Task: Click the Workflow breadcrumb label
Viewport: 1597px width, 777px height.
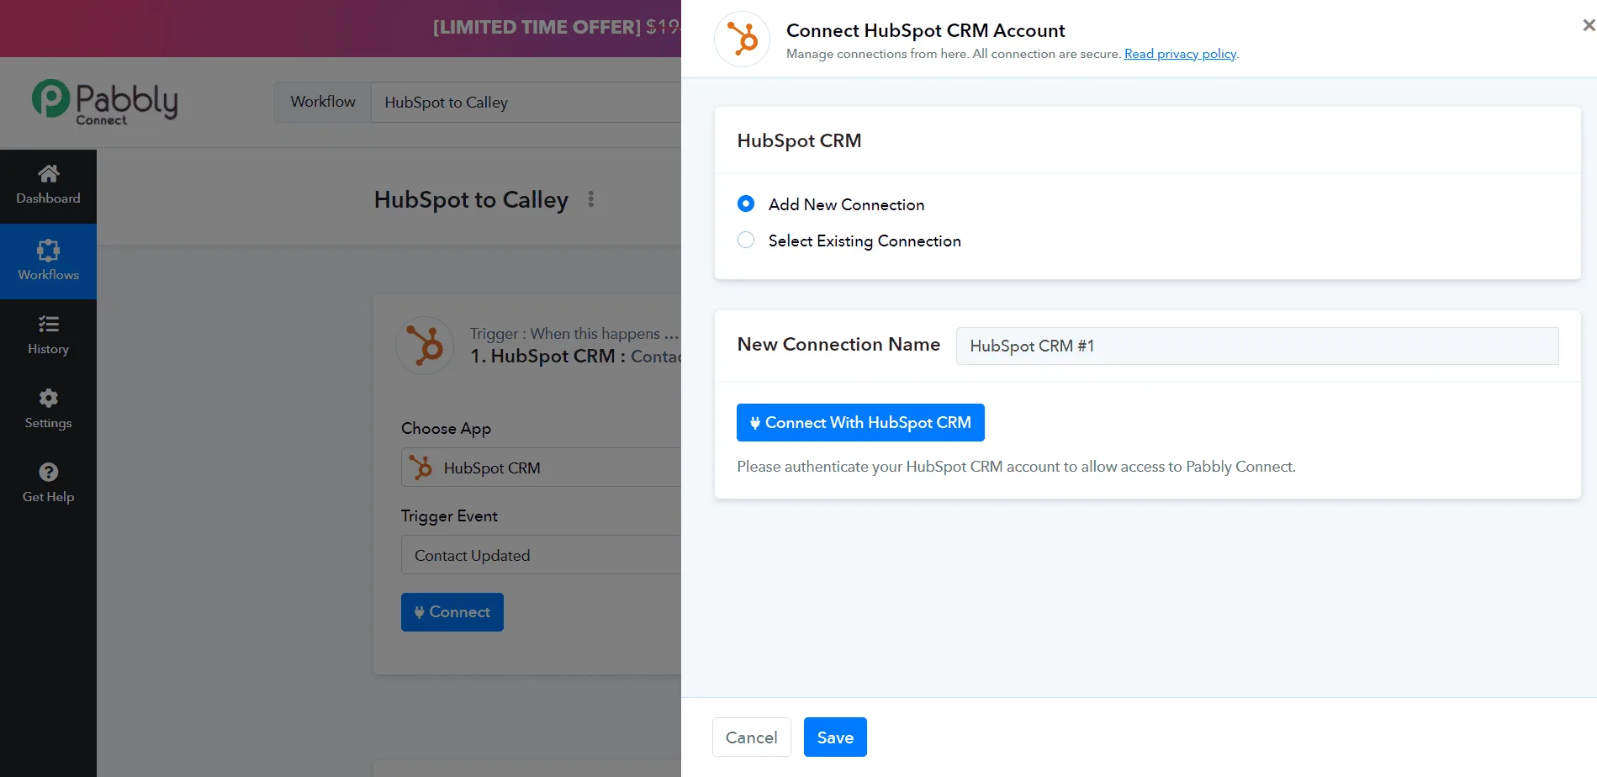Action: pyautogui.click(x=323, y=102)
